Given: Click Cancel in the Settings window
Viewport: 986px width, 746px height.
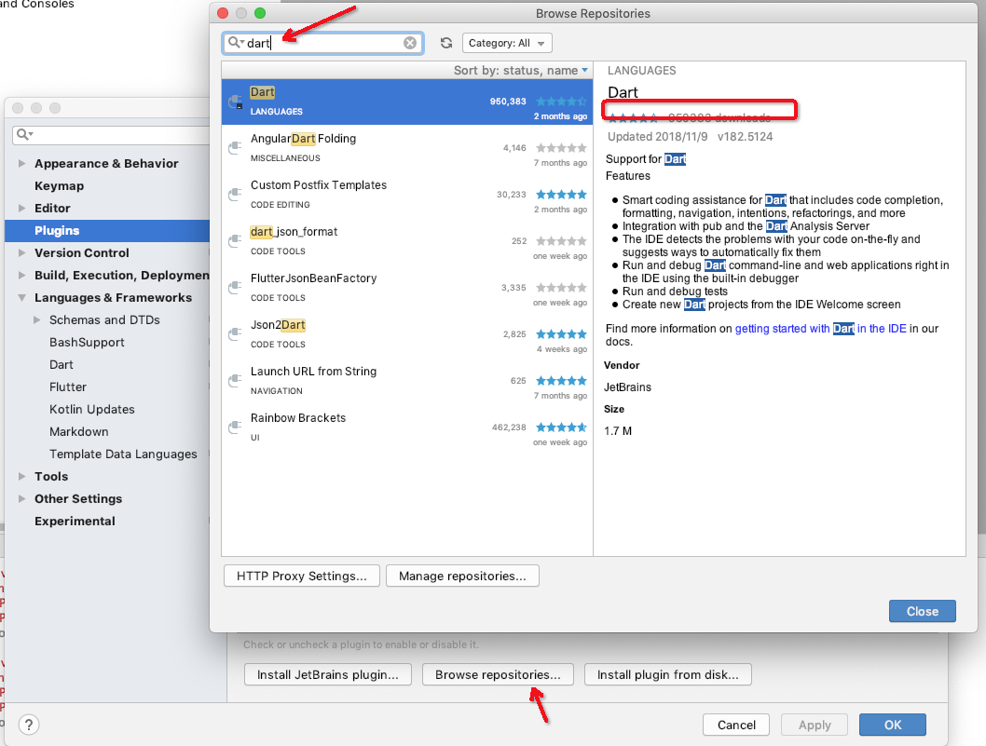Looking at the screenshot, I should [x=736, y=725].
